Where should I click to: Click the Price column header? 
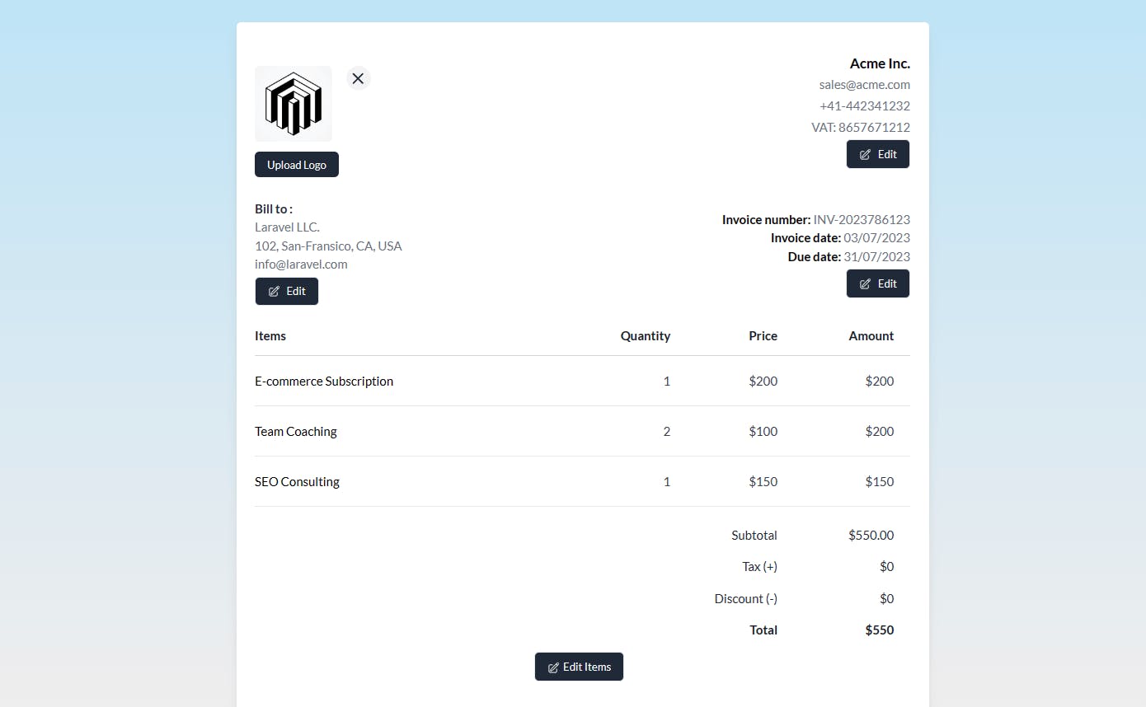point(763,335)
